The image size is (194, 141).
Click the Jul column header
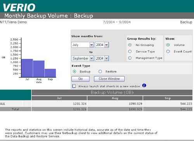point(59,98)
